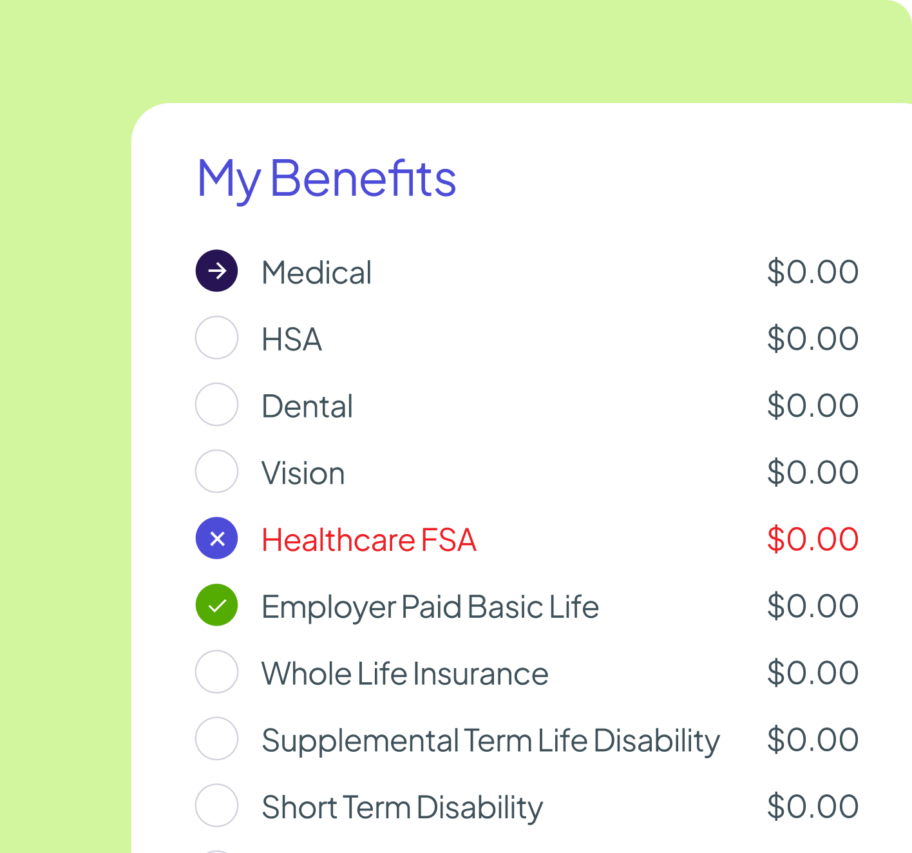Screen dimensions: 912x853
Task: Click the Short Term Disability label
Action: coord(402,807)
